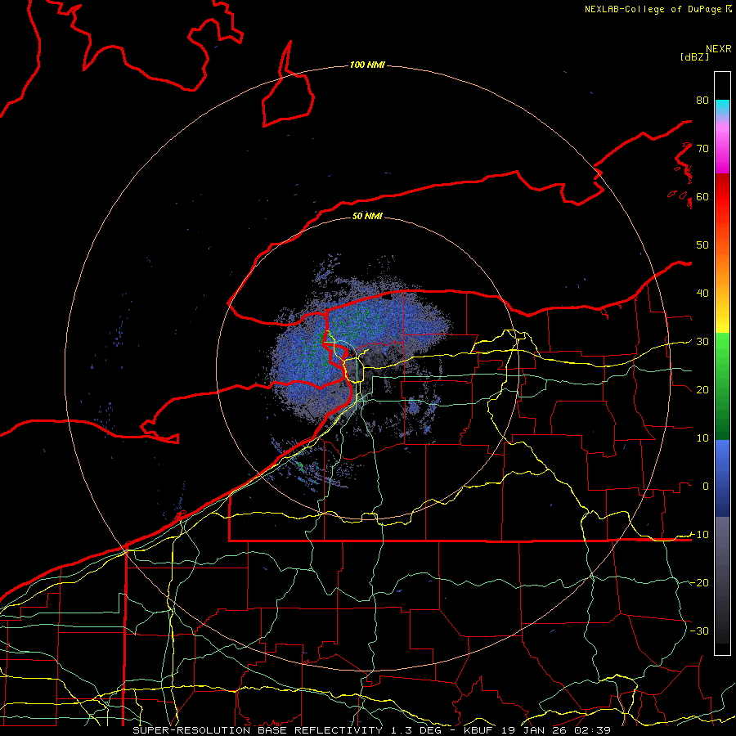Click the 80 value on the dBZ scale
Viewport: 736px width, 736px height.
702,100
